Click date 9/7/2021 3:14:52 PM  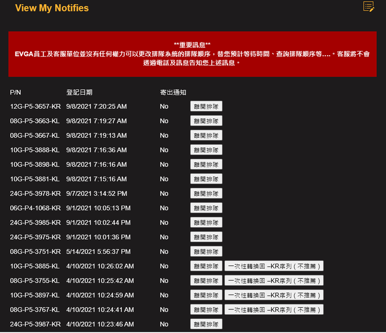96,194
